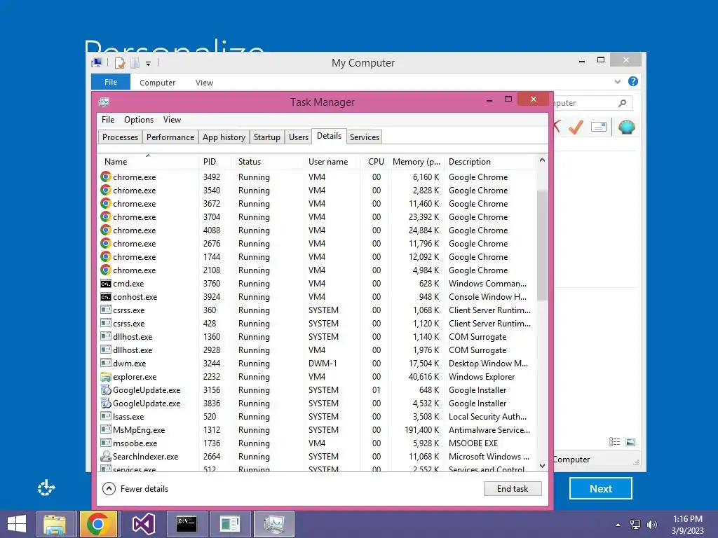718x538 pixels.
Task: Switch to the App history tab
Action: [x=224, y=137]
